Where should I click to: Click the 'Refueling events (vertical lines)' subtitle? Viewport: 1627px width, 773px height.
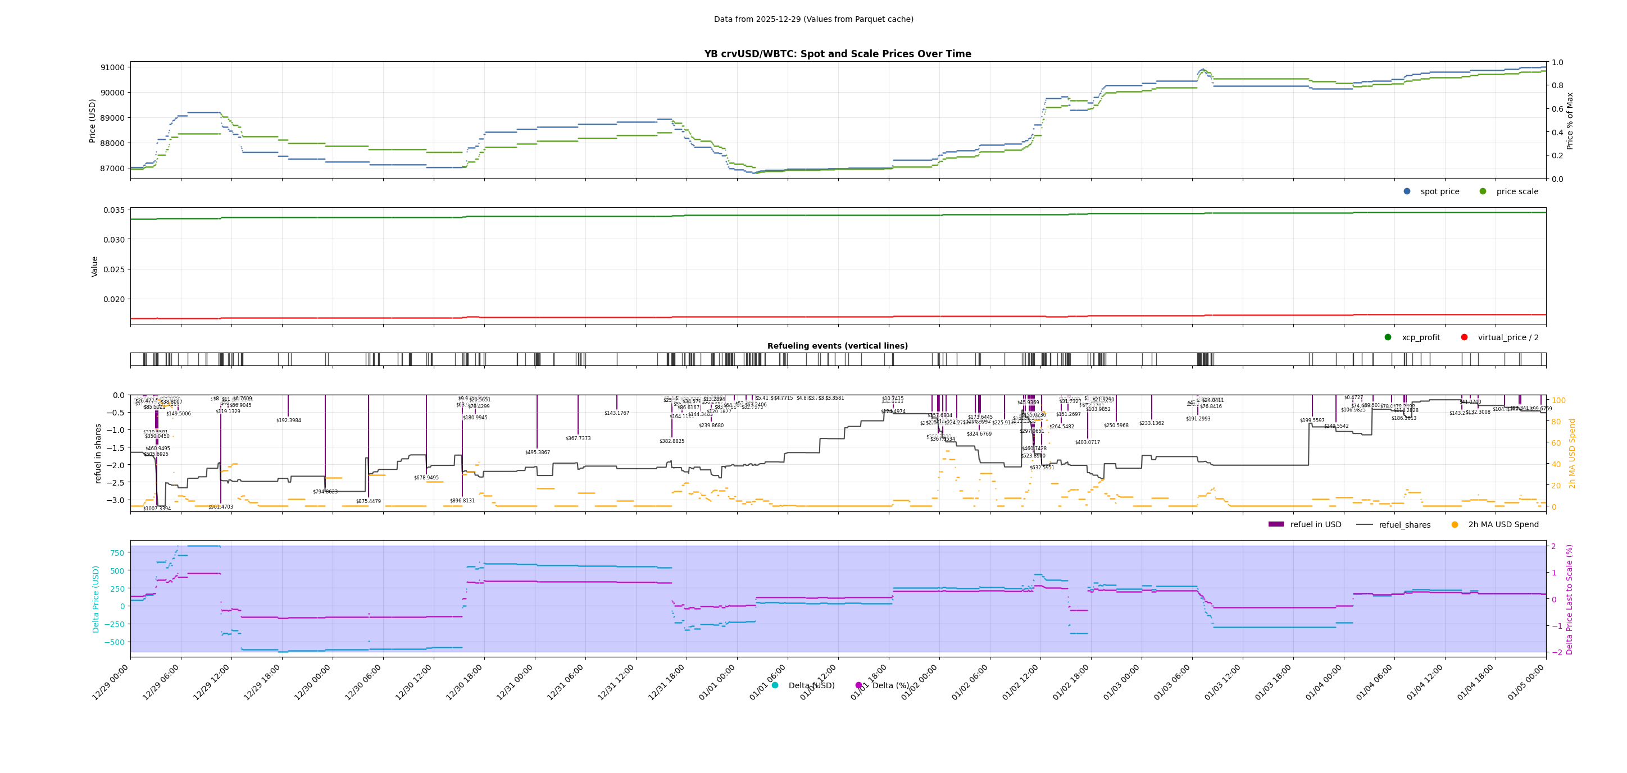(x=838, y=346)
